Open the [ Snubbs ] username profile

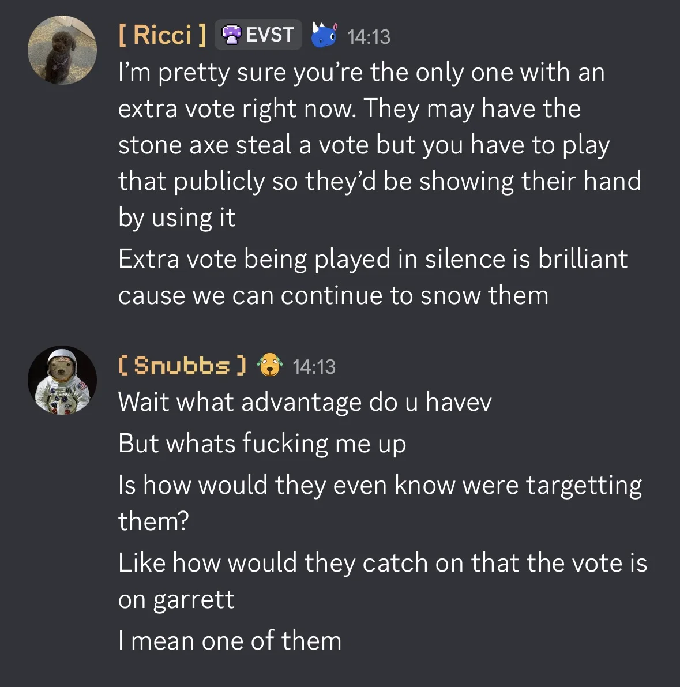click(x=182, y=365)
